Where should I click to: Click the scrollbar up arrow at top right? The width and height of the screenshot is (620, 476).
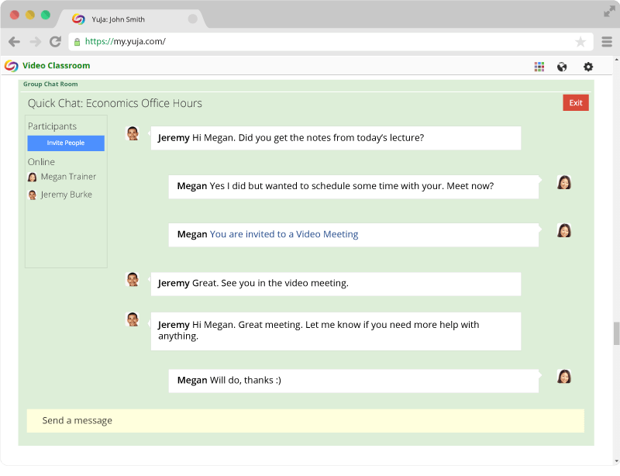617,60
